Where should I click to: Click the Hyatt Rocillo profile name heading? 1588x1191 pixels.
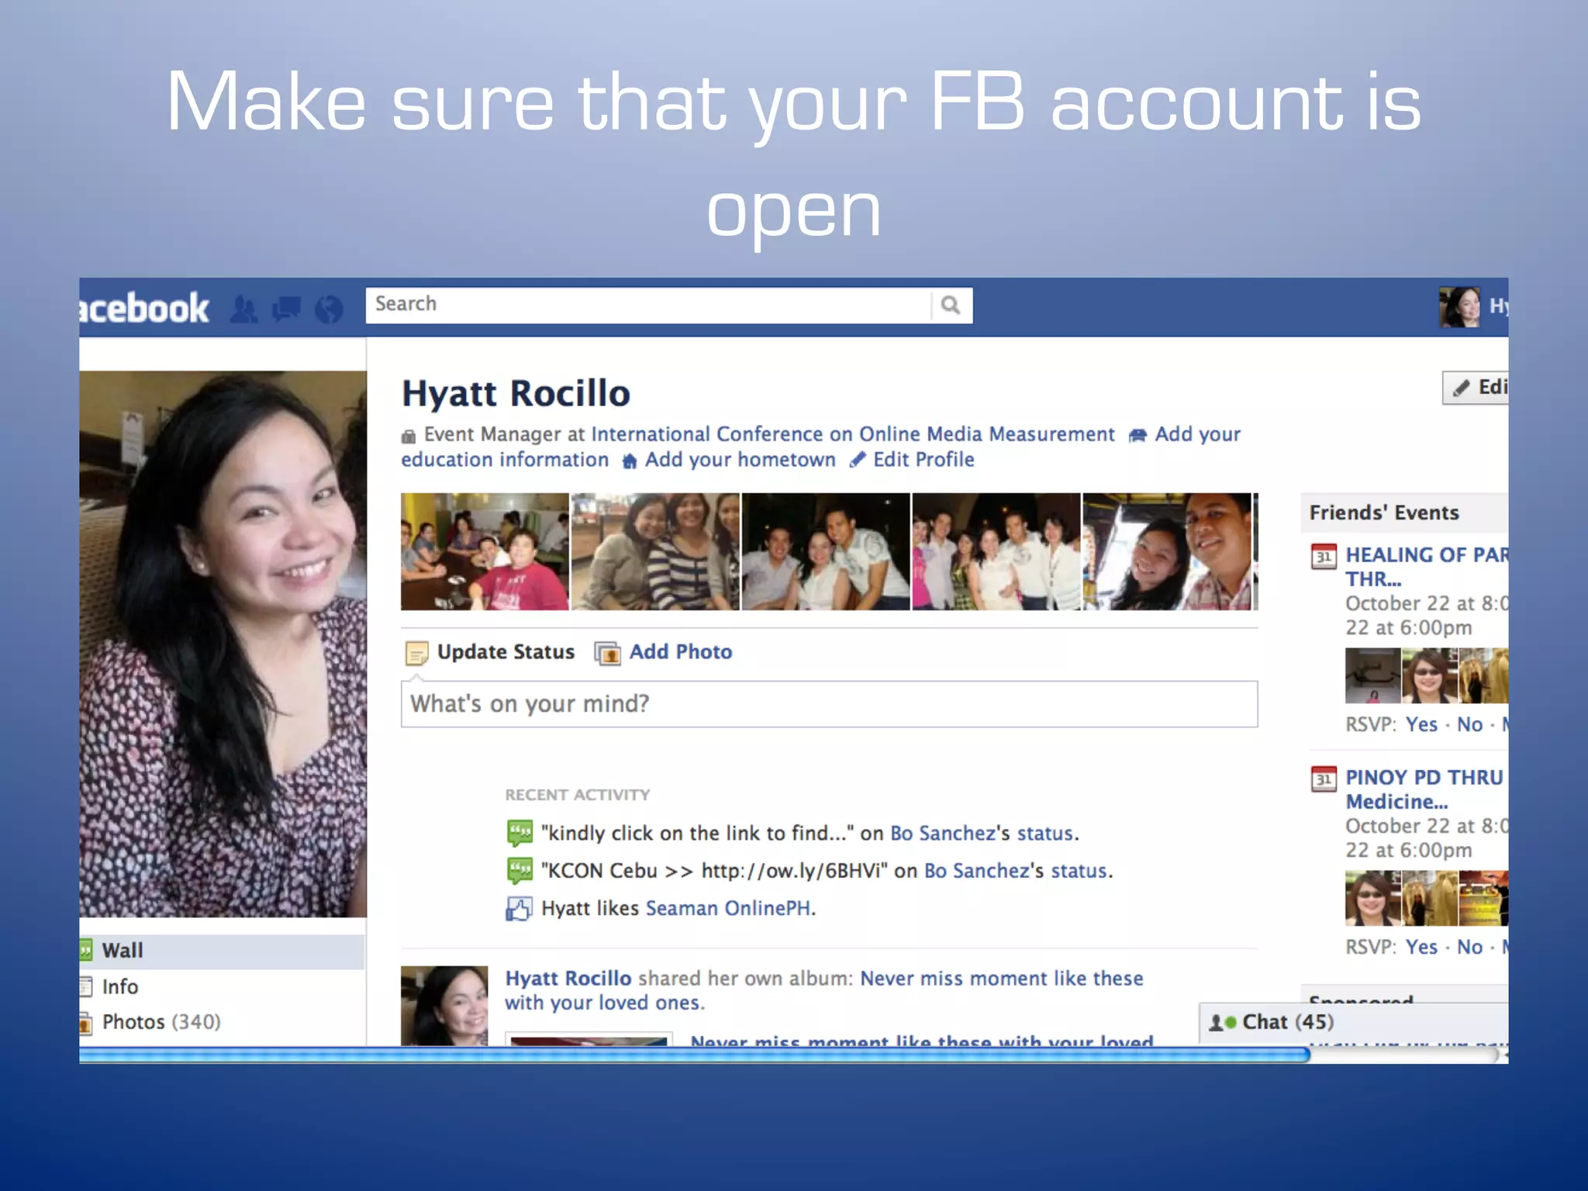pyautogui.click(x=516, y=394)
